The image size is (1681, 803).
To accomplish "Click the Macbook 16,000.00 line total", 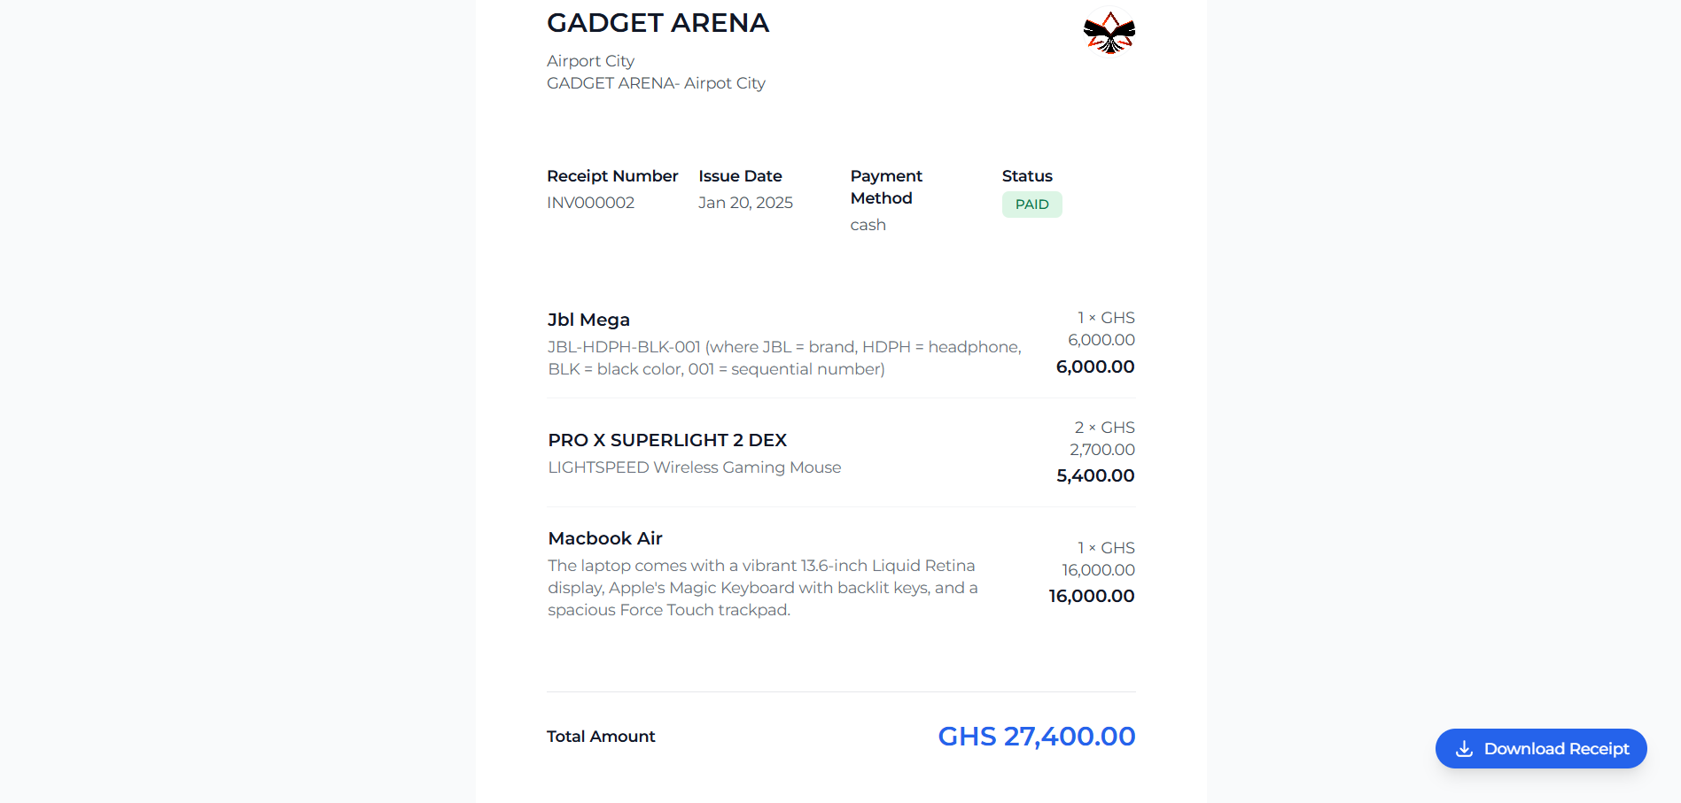I will [1092, 596].
